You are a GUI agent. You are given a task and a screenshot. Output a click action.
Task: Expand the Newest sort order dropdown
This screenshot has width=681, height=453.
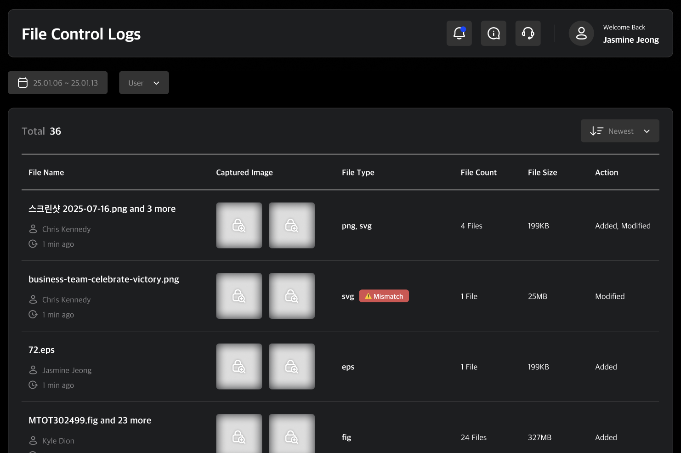[620, 130]
